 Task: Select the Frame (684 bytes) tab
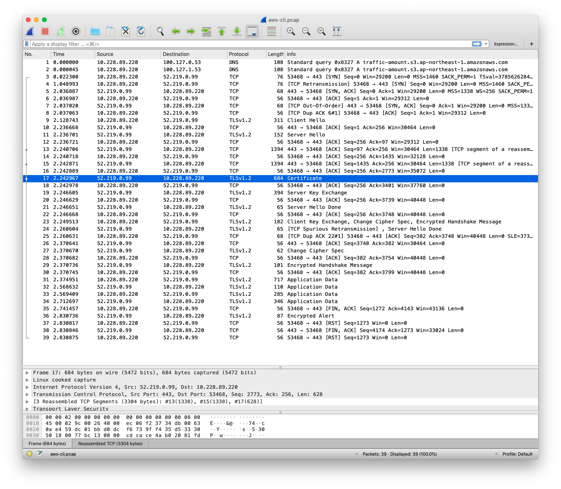pyautogui.click(x=47, y=444)
